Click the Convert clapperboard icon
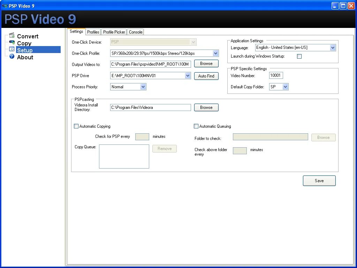This screenshot has width=357, height=268. (12, 35)
